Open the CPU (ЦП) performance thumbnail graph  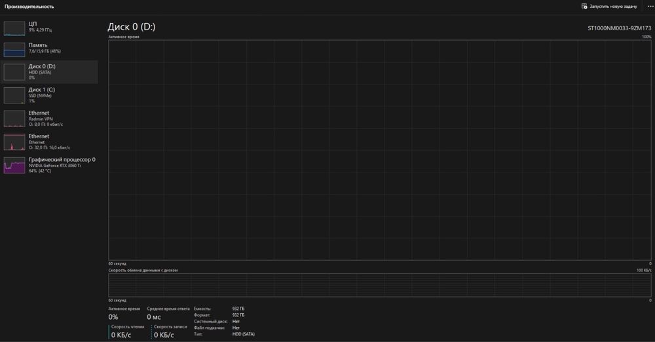14,28
